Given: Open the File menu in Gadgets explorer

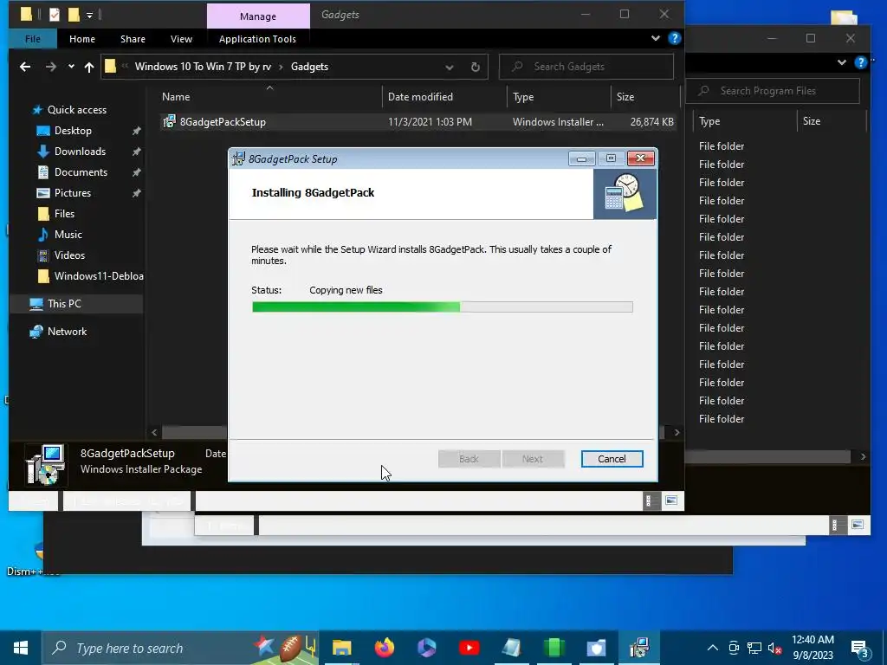Looking at the screenshot, I should pyautogui.click(x=33, y=39).
